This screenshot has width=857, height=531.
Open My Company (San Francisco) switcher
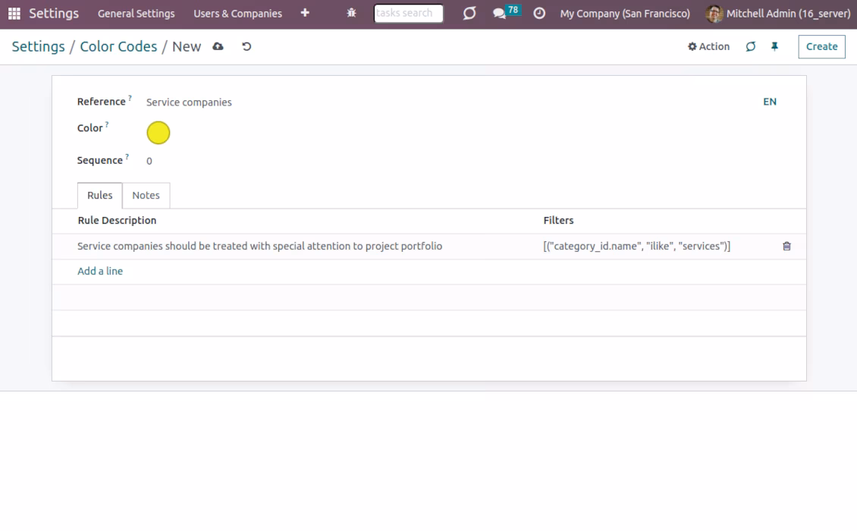click(625, 13)
